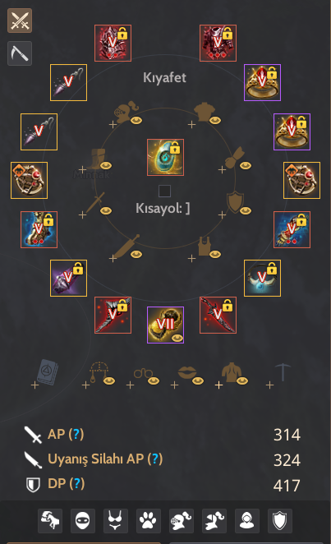Screen dimensions: 331x544
Task: Click the DP question mark help
Action: tap(77, 483)
